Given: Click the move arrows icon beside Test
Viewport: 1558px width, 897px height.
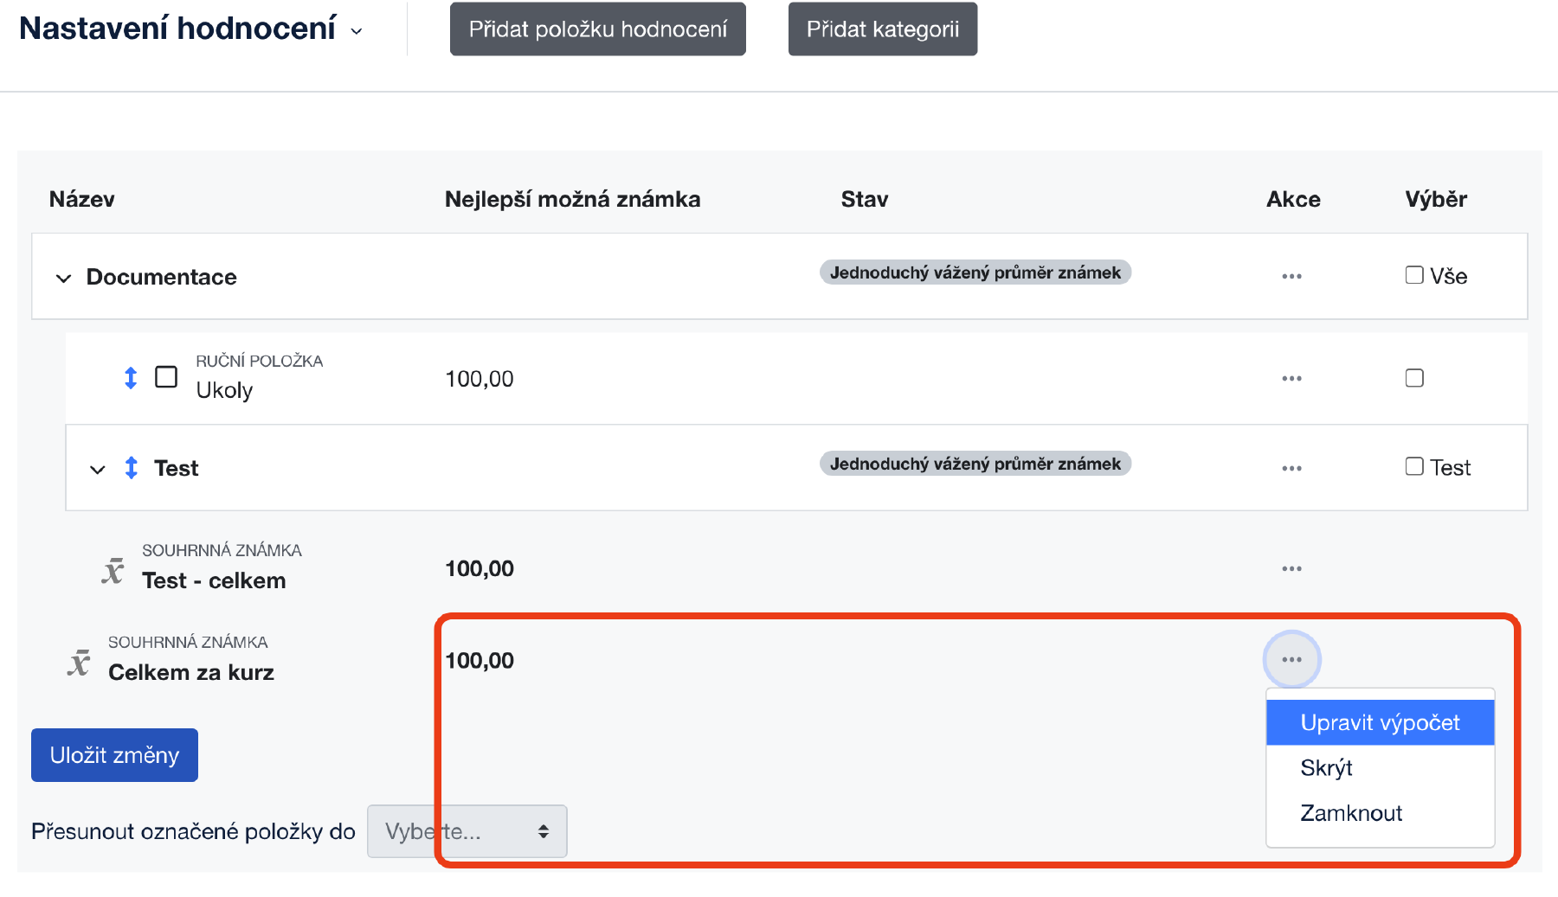Looking at the screenshot, I should [x=132, y=468].
